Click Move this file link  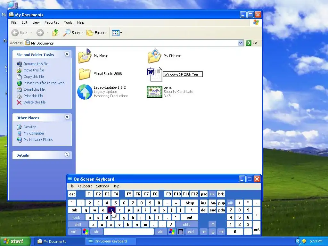click(x=34, y=70)
